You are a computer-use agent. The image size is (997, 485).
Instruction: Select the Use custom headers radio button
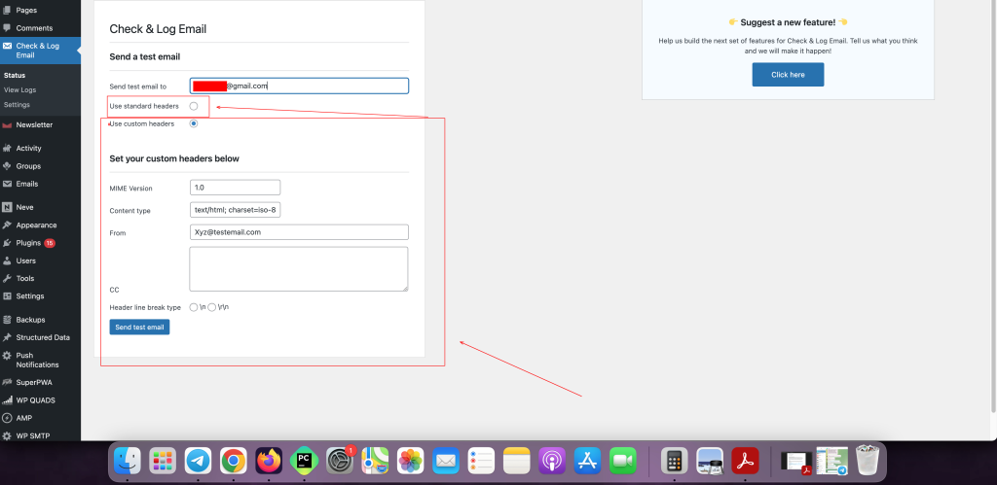pos(194,123)
